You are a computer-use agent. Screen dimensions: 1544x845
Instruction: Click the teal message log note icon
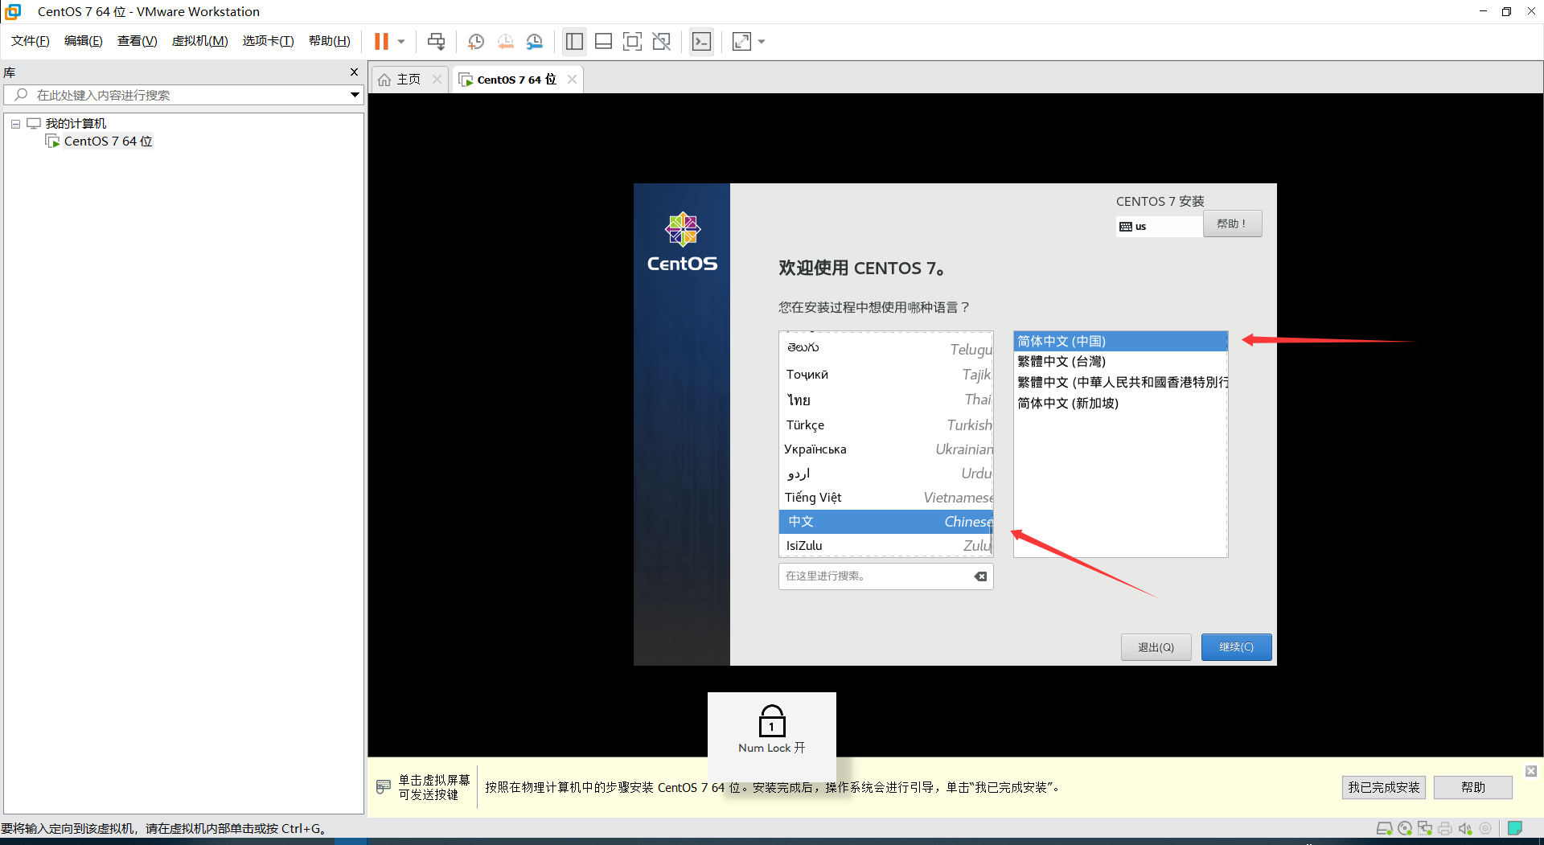pos(1515,828)
